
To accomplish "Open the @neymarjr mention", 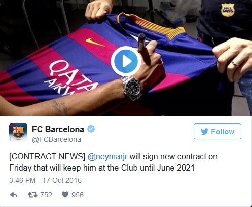I will pos(107,157).
